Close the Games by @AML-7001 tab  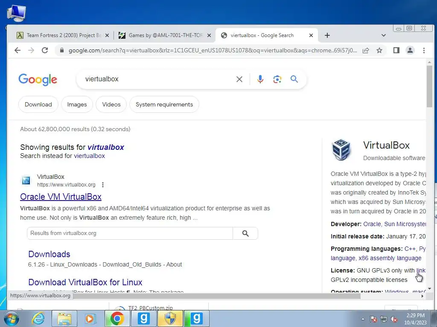[209, 35]
